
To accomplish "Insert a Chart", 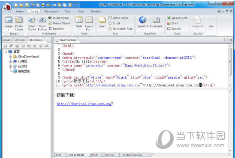I will (x=173, y=23).
